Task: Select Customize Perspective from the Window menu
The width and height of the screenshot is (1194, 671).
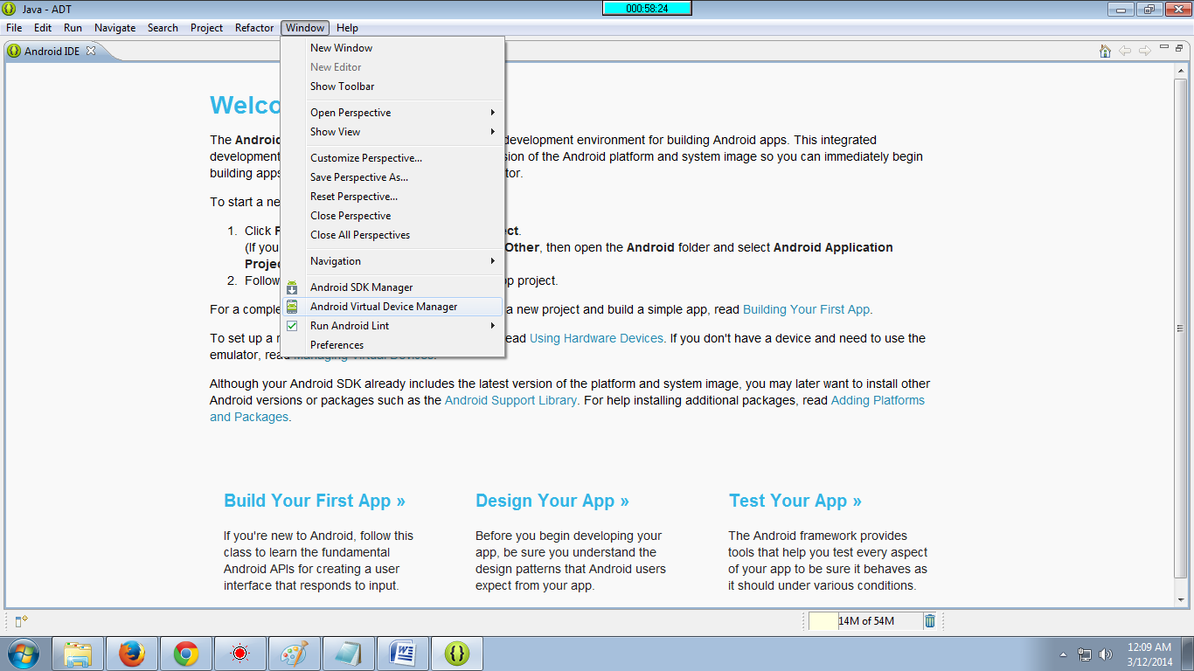Action: tap(365, 157)
